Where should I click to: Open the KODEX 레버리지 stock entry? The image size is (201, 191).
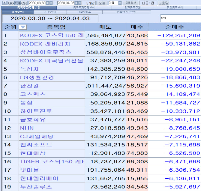point(52,44)
